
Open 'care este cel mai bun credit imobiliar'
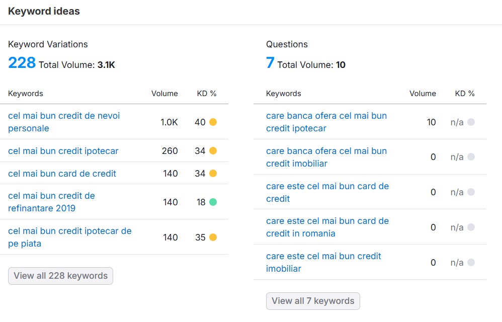323,263
